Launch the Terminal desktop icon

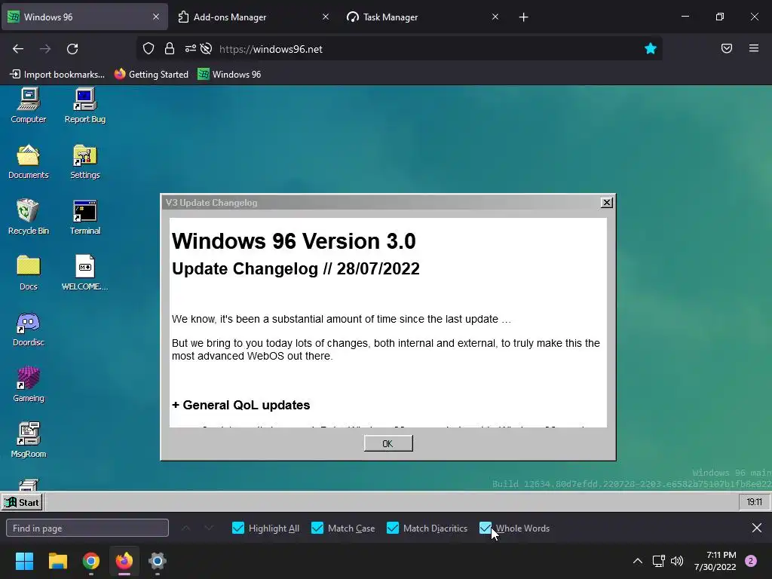84,216
